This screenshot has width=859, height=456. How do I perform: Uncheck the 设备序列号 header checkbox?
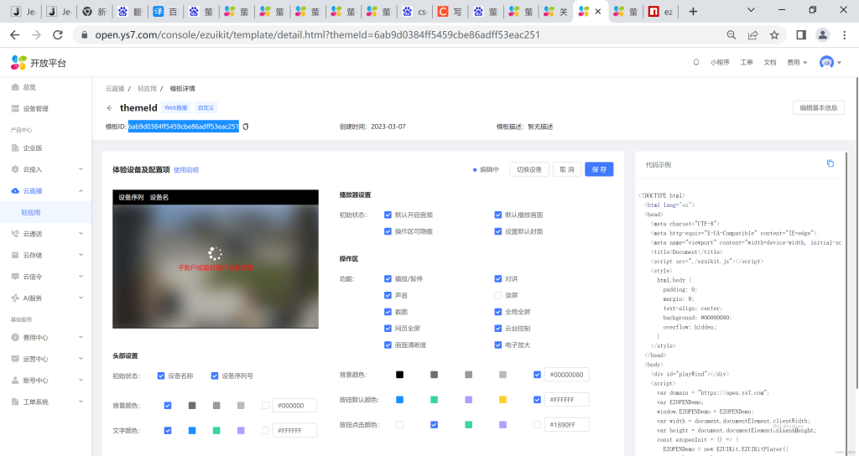[215, 376]
